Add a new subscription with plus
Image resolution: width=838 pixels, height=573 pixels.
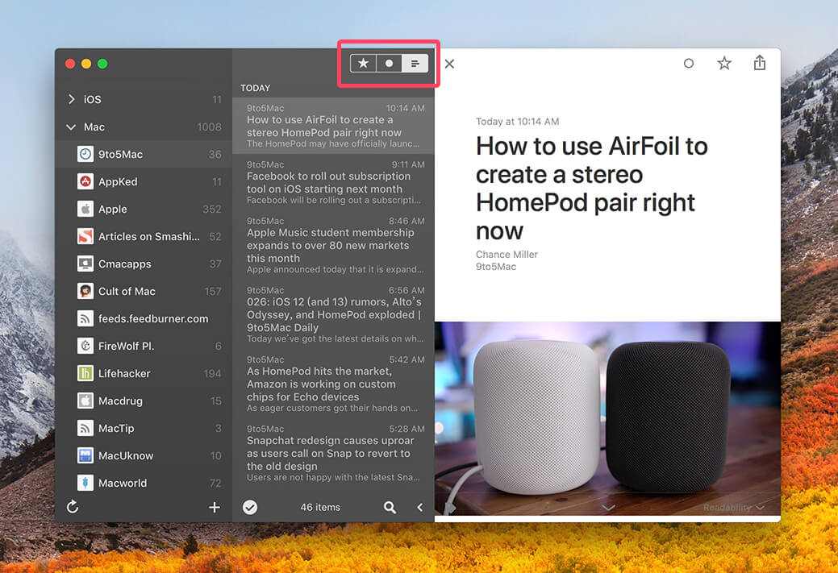[x=215, y=507]
